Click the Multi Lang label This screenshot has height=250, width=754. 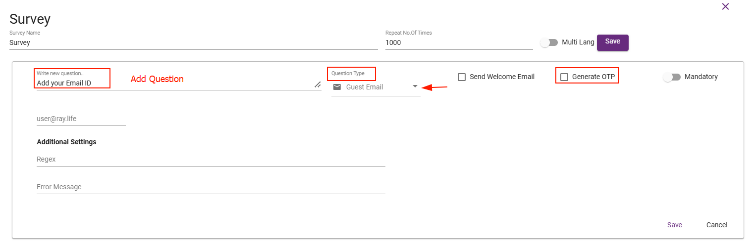click(578, 42)
